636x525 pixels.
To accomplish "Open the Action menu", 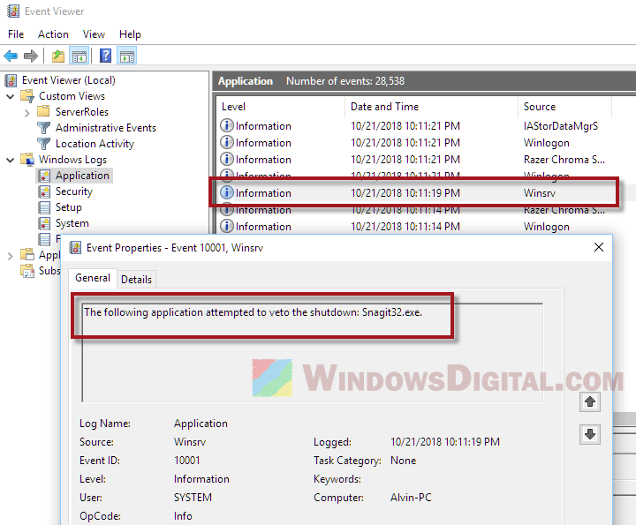I will 53,34.
